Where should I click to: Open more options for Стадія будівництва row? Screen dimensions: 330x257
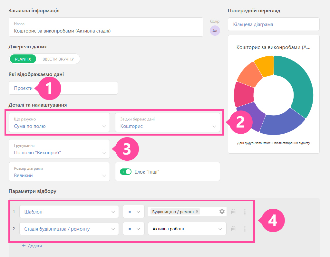click(245, 229)
